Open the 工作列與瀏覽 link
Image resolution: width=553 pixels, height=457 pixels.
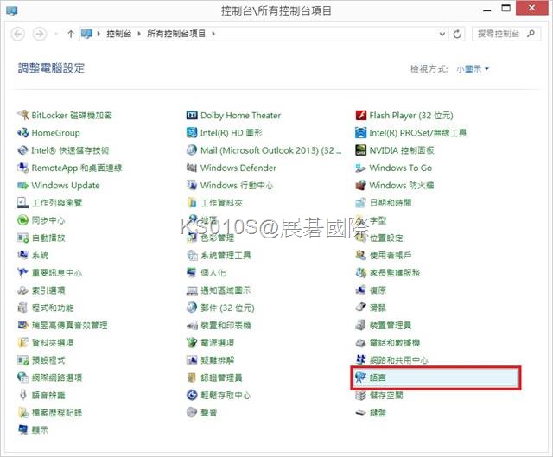point(57,202)
